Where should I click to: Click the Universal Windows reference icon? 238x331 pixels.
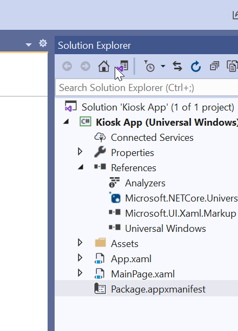(x=115, y=227)
